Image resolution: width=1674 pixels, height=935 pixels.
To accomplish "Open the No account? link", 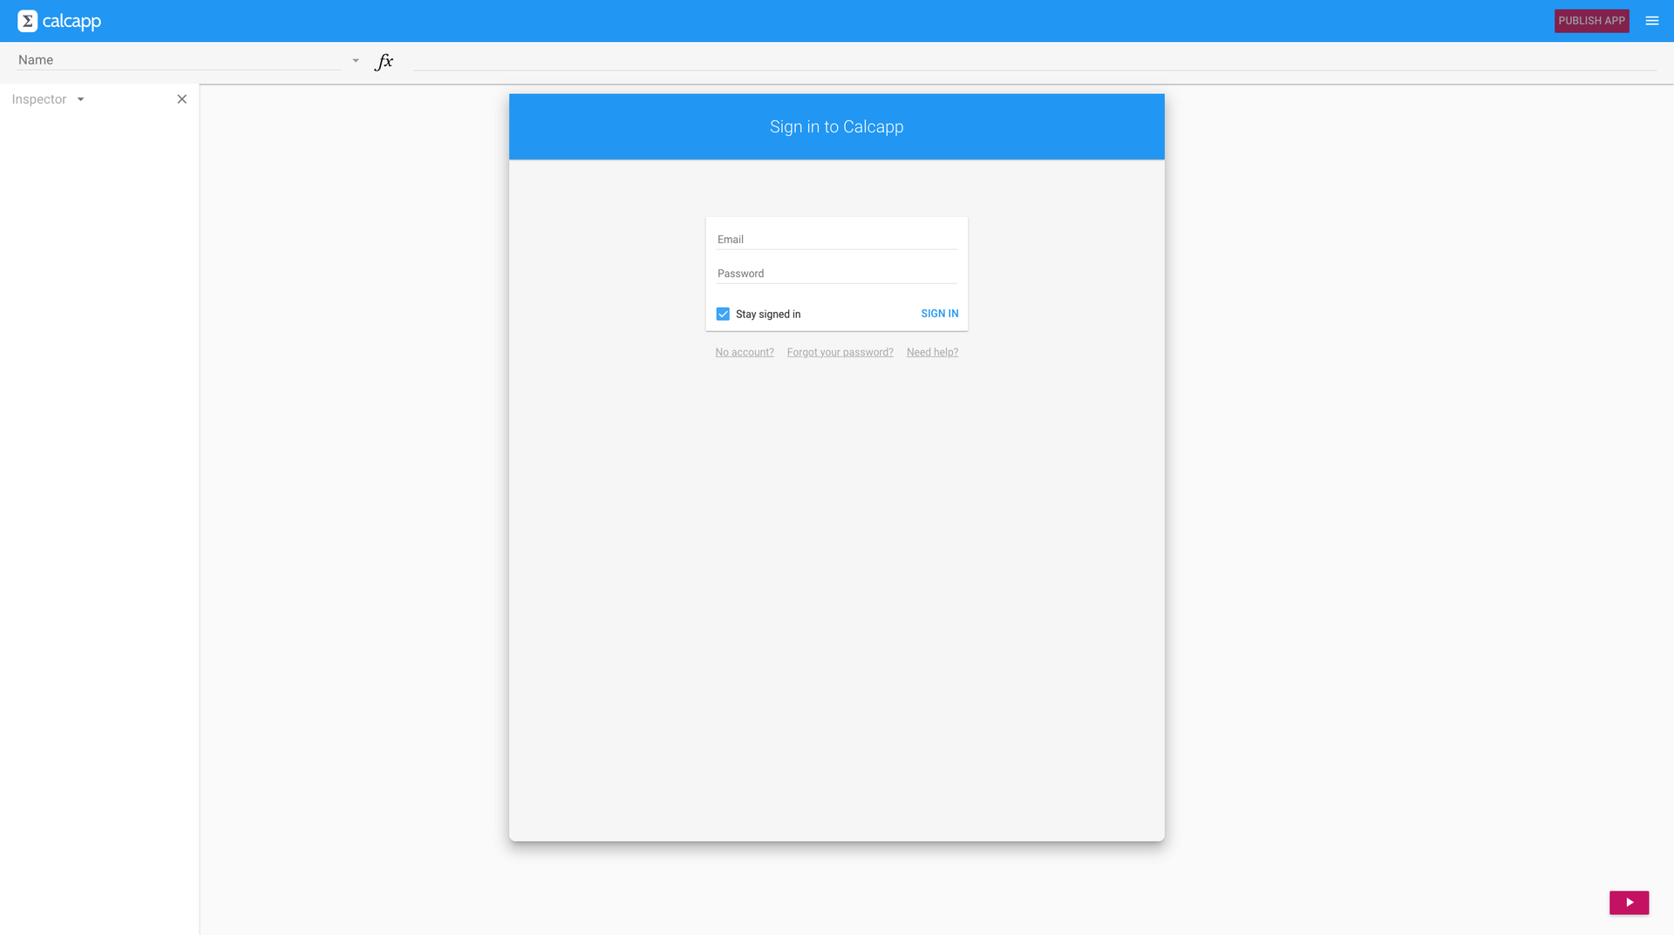I will (744, 352).
